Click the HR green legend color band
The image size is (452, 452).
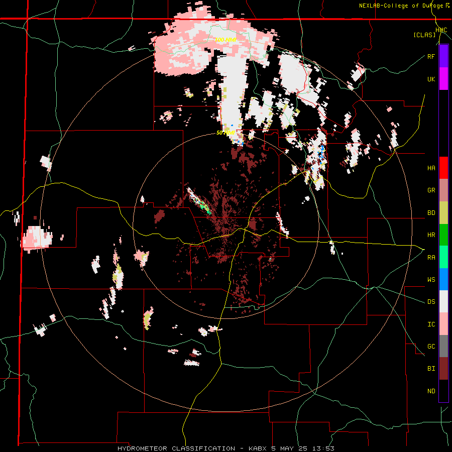click(443, 235)
